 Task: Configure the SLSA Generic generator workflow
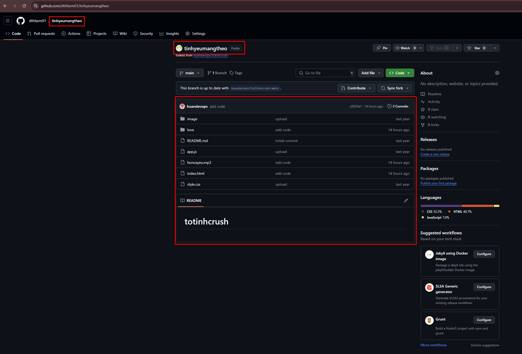pyautogui.click(x=484, y=287)
